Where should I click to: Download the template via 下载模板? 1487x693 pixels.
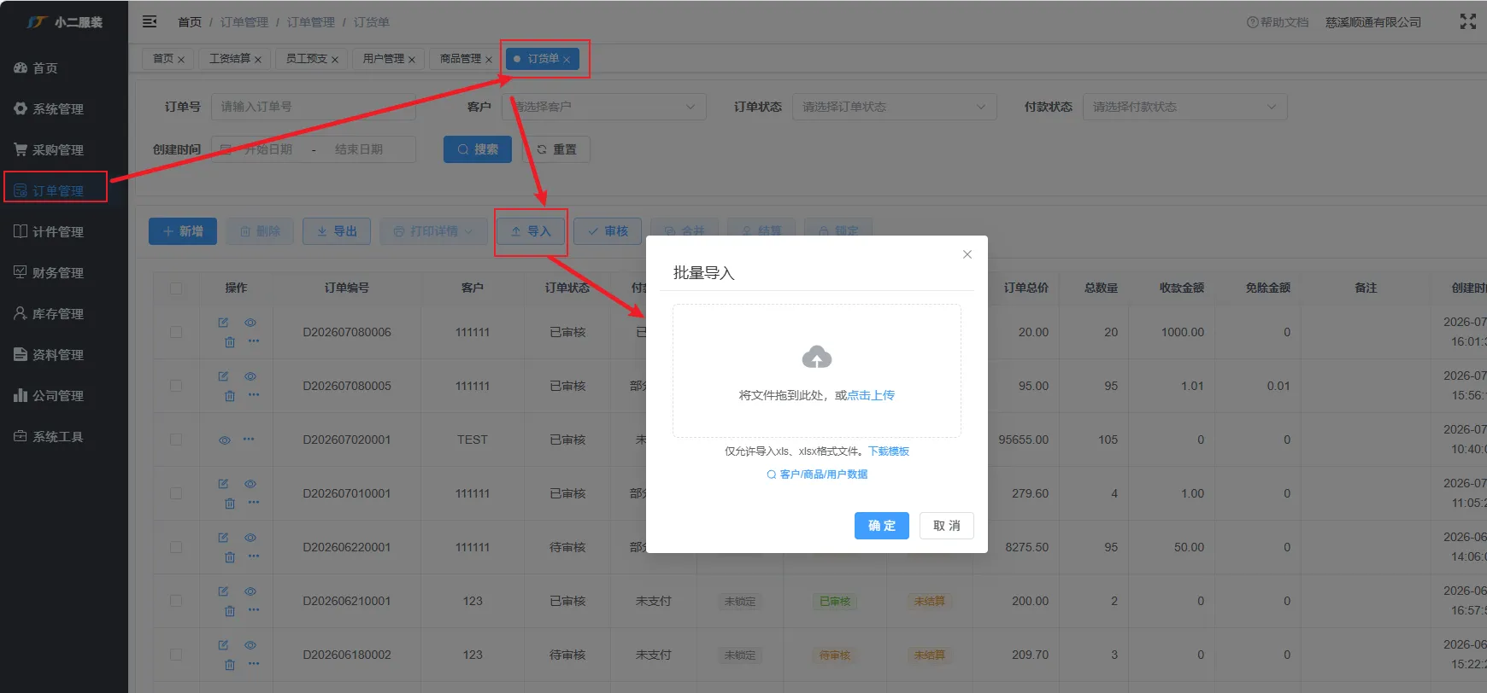(x=889, y=451)
